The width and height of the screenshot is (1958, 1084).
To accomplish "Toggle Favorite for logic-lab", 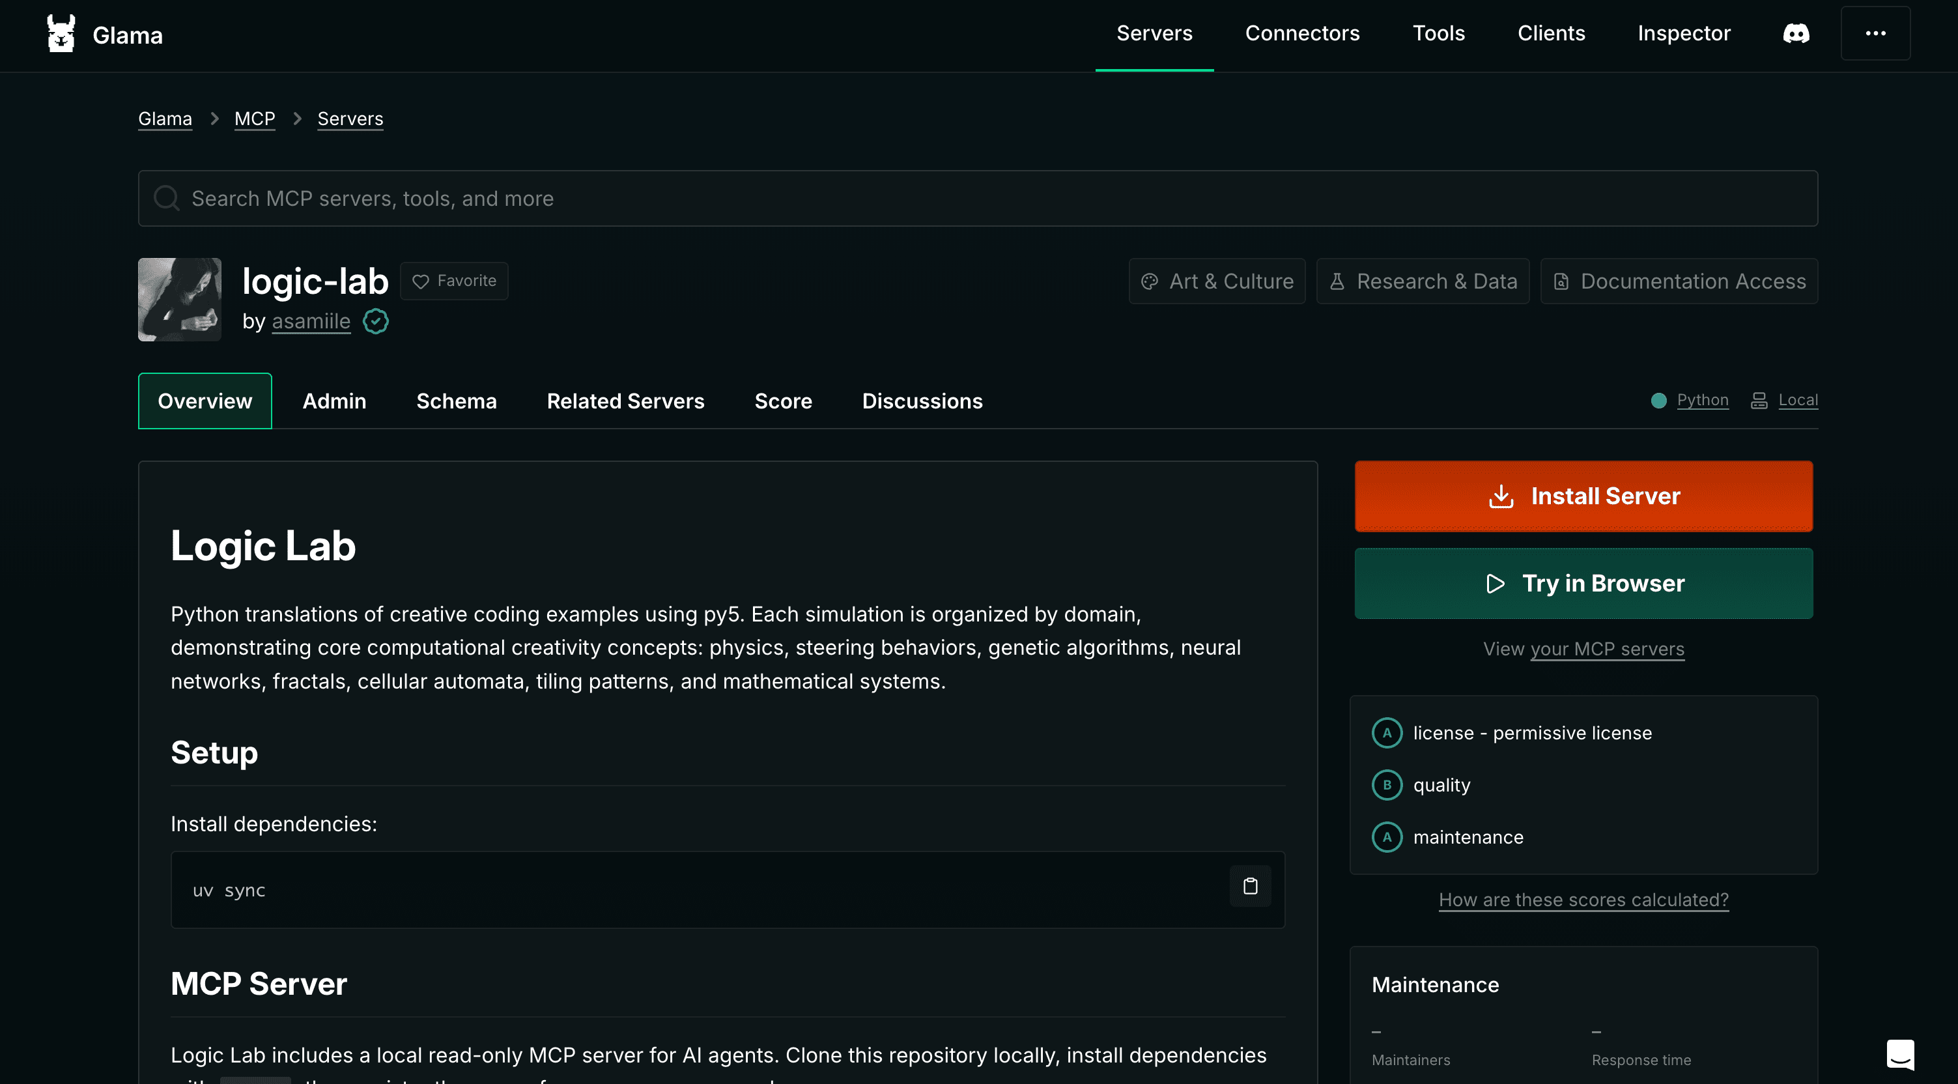I will point(454,281).
